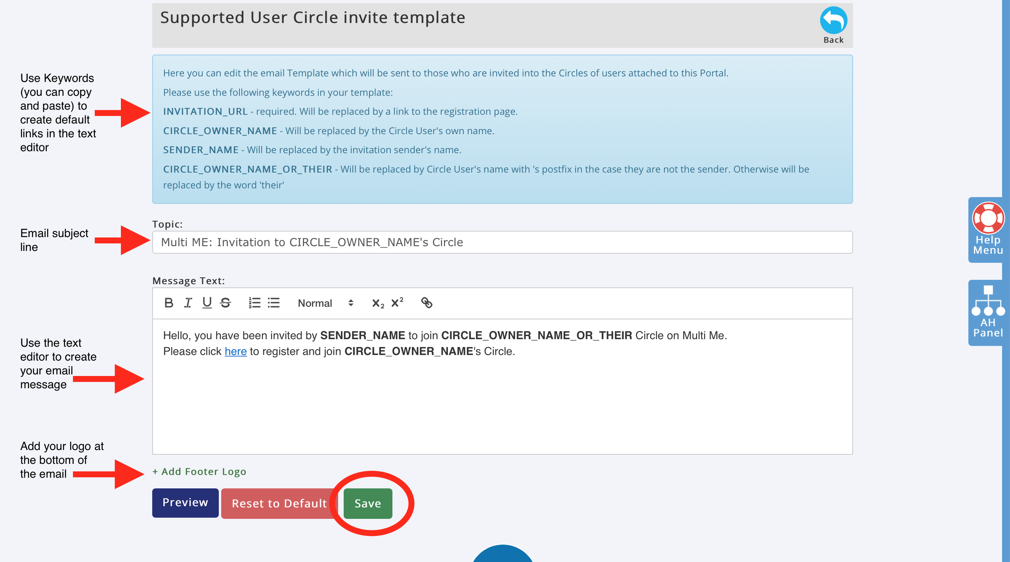Toggle bold formatting in the editor
Viewport: 1010px width, 562px height.
(169, 303)
